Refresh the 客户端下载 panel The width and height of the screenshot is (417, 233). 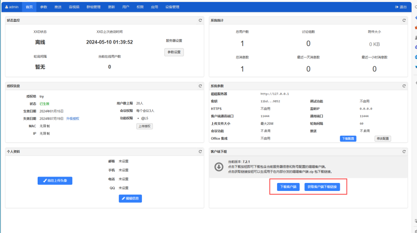[x=404, y=151]
